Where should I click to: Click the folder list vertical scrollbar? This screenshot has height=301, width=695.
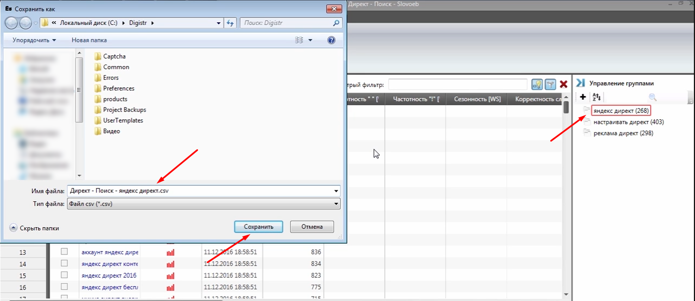point(79,114)
